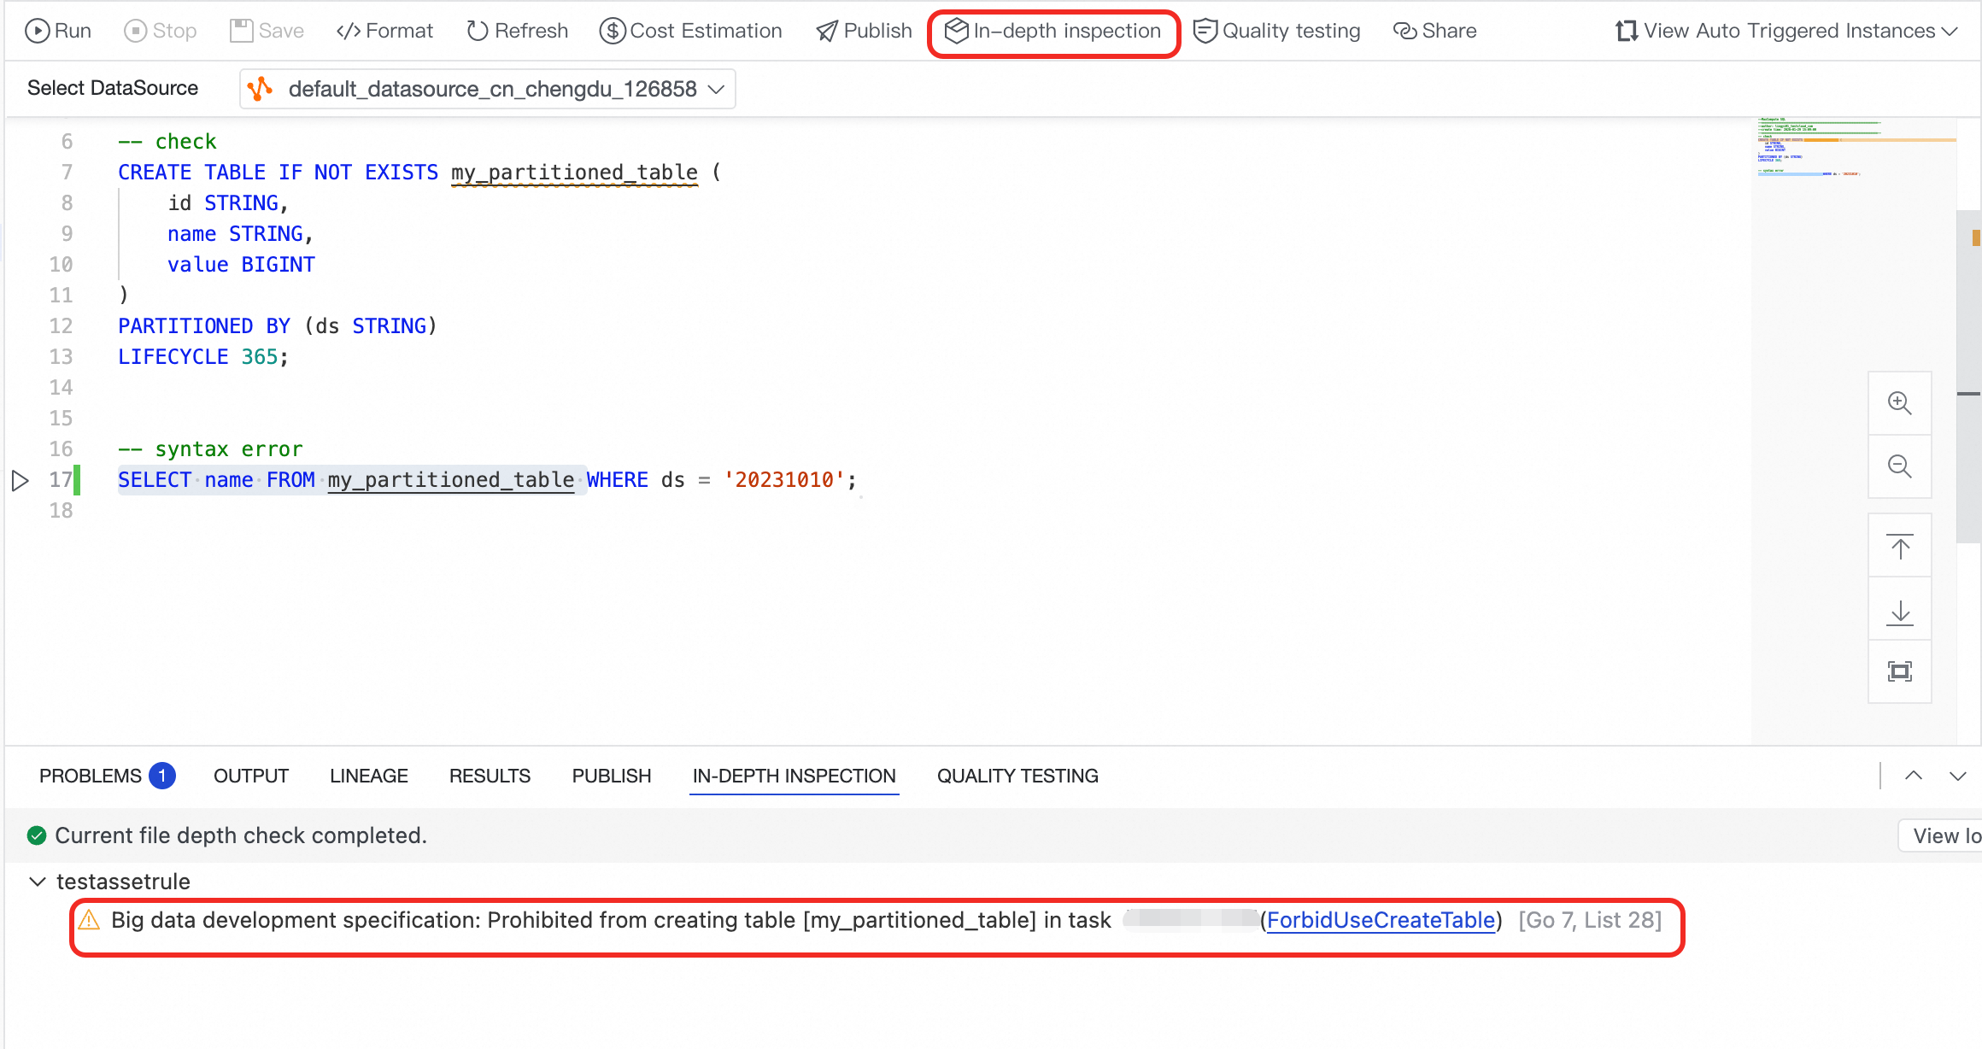The height and width of the screenshot is (1049, 1982).
Task: Click 'Current file depth check completed.' message
Action: tap(241, 835)
